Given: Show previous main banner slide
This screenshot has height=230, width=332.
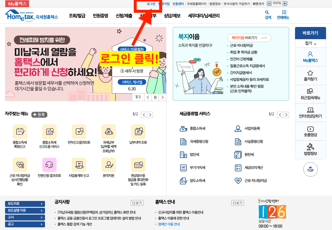Looking at the screenshot, I should [148, 97].
